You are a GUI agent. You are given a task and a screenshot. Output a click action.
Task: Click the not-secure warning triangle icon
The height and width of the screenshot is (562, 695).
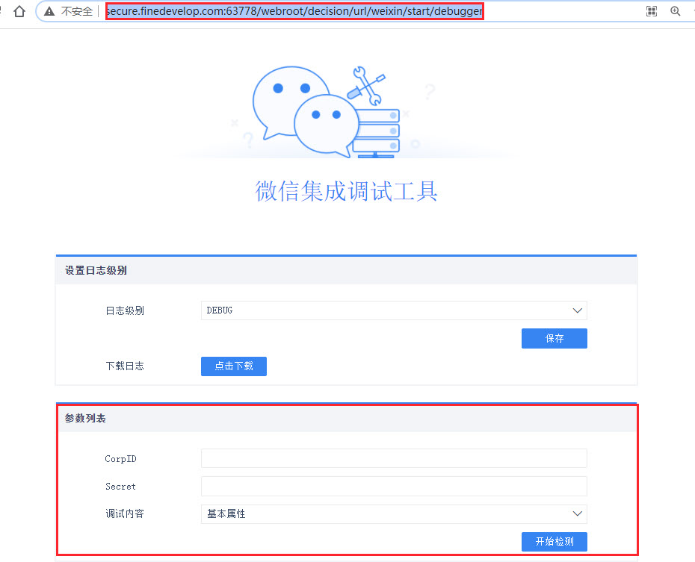(49, 11)
